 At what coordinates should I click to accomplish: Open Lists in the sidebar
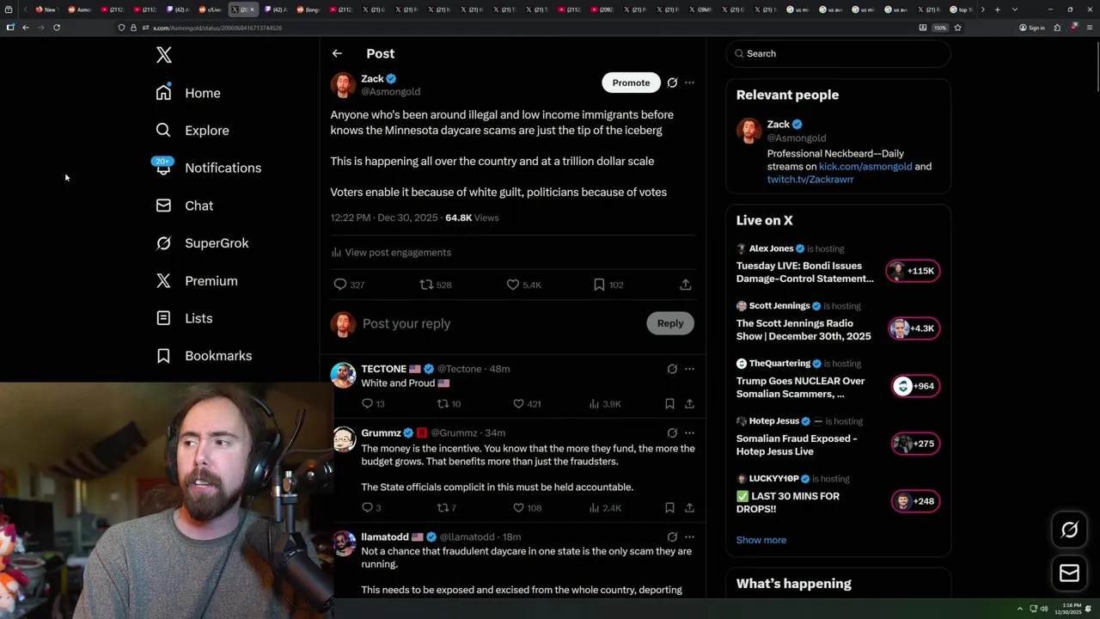point(184,318)
